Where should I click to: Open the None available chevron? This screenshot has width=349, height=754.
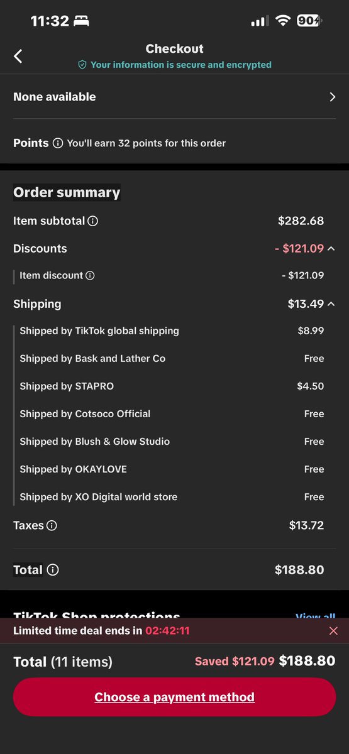pyautogui.click(x=333, y=97)
